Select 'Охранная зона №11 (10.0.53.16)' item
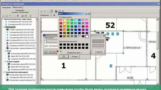 22,45
